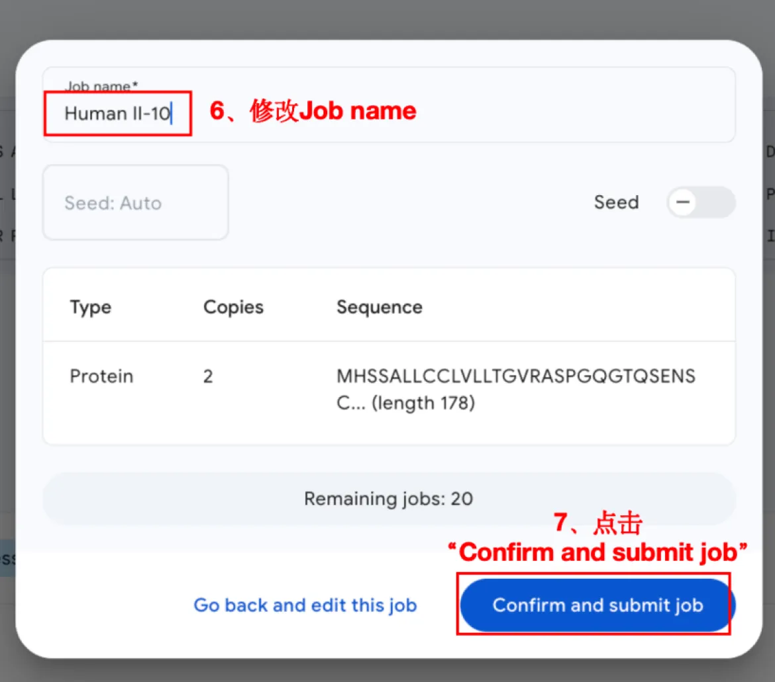Click the dimmed backdrop above the dialog

click(x=387, y=19)
